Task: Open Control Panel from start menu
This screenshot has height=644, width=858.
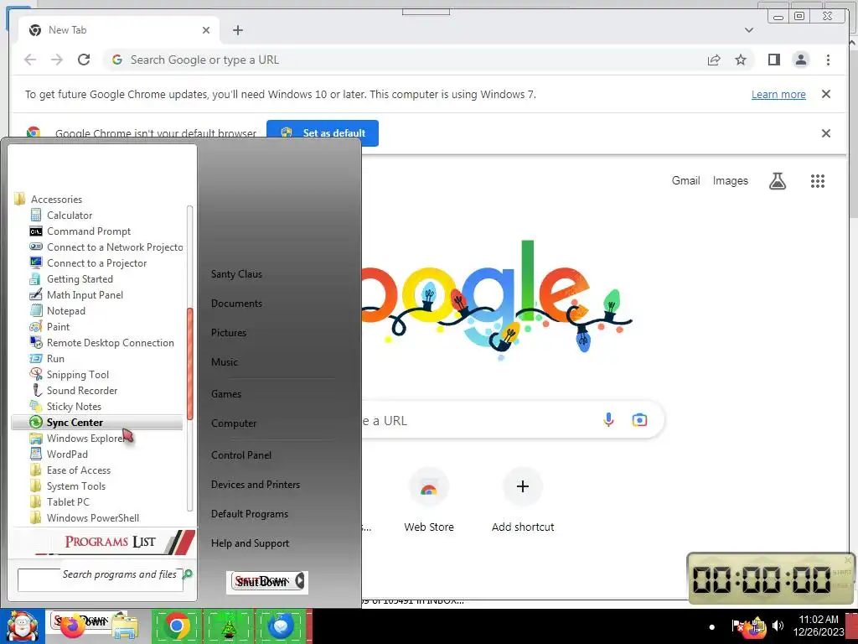Action: [x=241, y=455]
